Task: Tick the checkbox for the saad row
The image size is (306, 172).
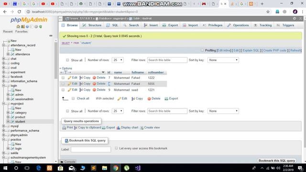Action: [x=63, y=90]
